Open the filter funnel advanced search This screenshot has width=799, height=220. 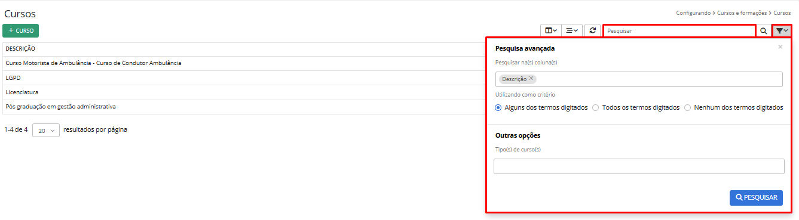tap(782, 30)
